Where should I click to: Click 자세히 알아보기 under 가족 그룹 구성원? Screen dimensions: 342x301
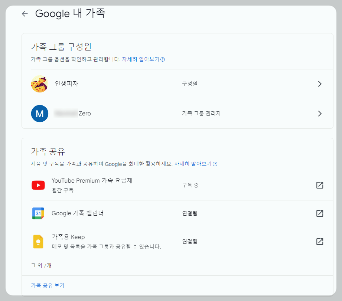coord(141,59)
